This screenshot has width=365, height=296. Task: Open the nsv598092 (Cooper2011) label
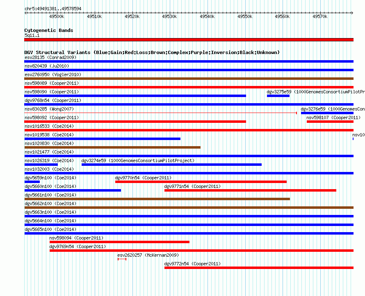point(52,117)
